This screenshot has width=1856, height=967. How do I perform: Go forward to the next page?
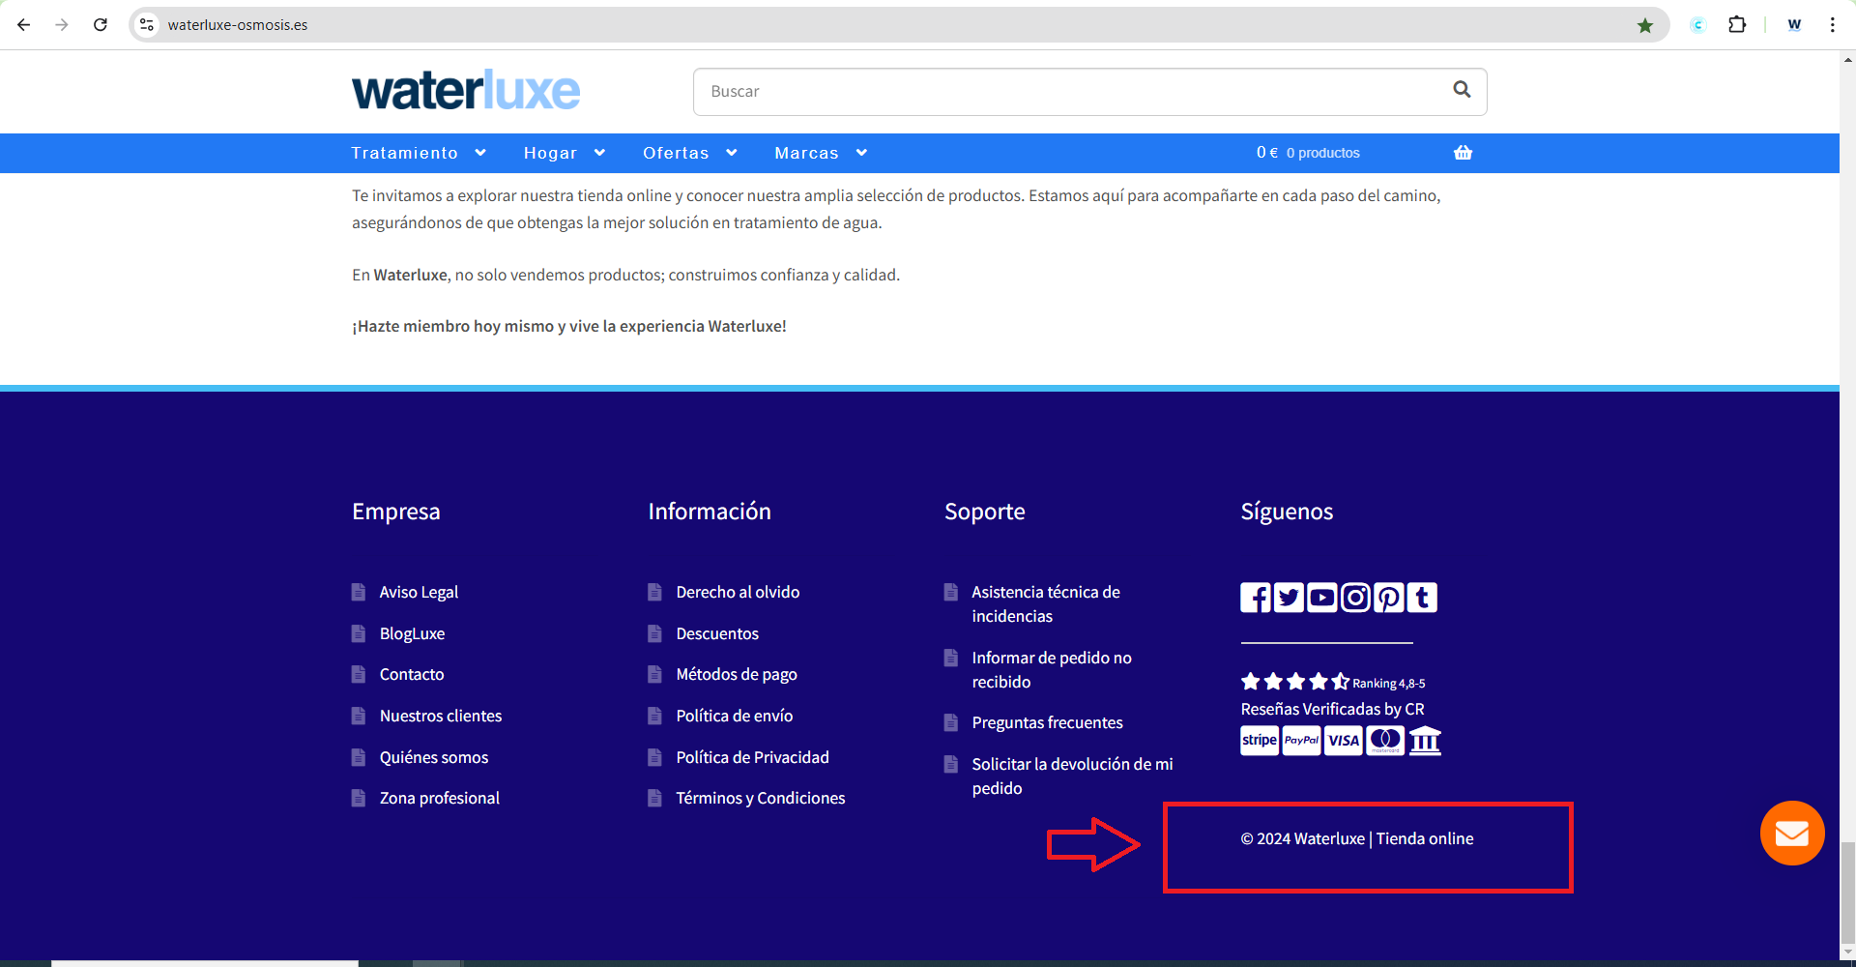pos(62,25)
